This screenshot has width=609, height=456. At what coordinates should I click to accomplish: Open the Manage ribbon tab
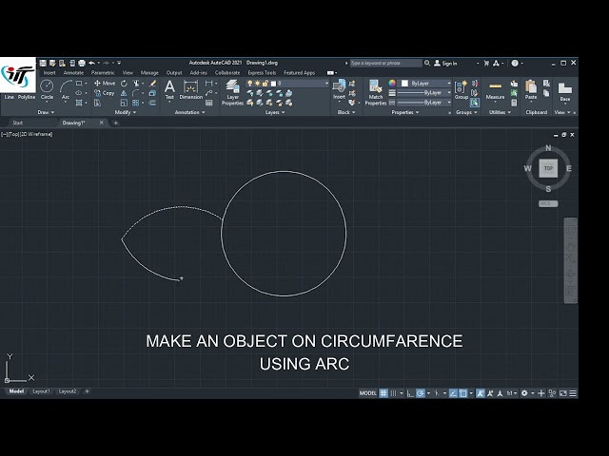149,72
